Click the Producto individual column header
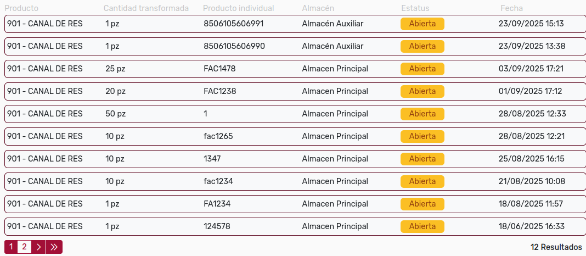The height and width of the screenshot is (256, 586). coord(238,8)
